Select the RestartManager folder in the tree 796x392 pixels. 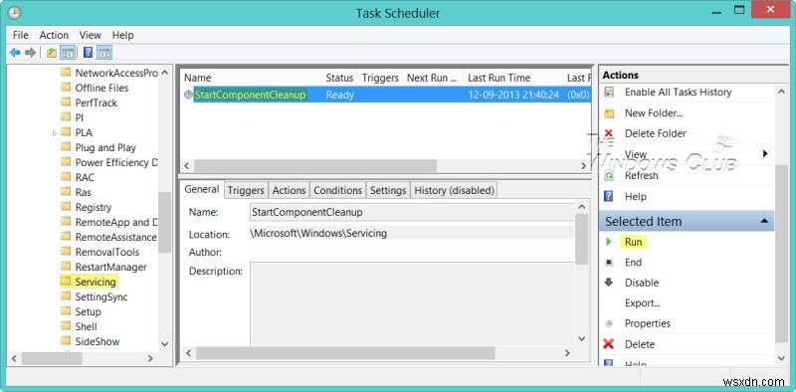(110, 267)
